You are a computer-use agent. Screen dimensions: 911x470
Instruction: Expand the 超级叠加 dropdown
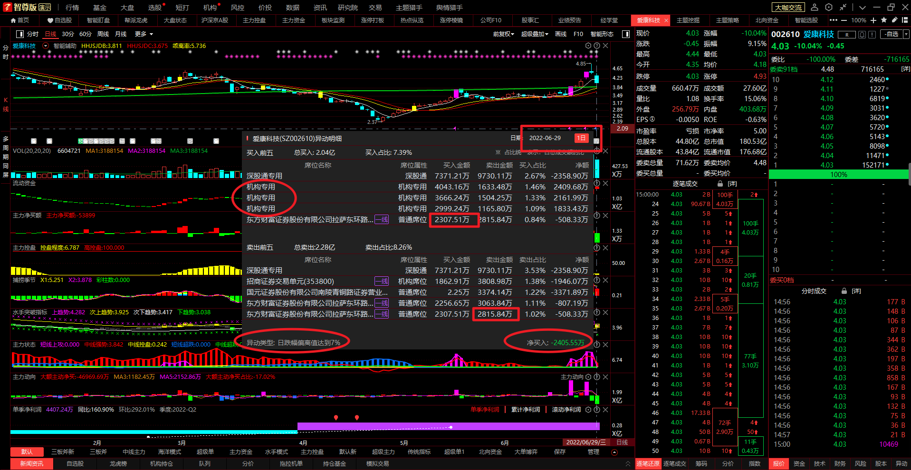coord(535,34)
